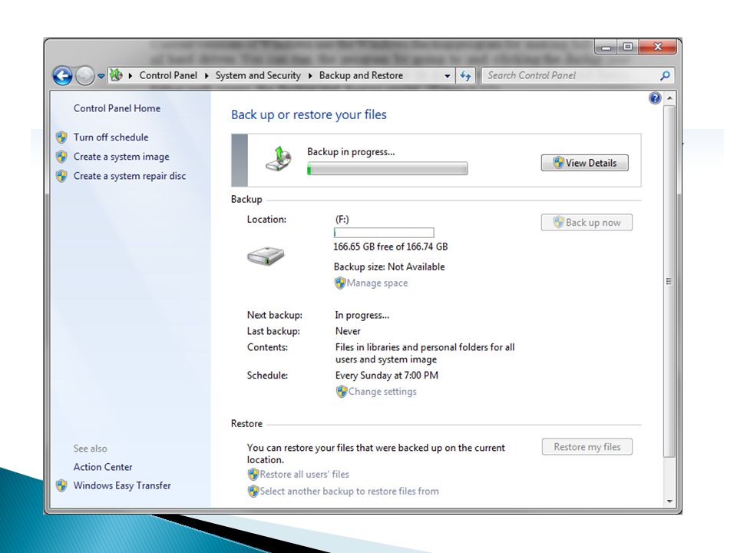
Task: Click the scrollbar up arrow
Action: pos(669,98)
